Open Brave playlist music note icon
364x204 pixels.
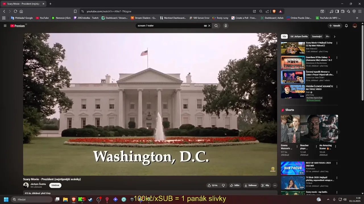tap(331, 11)
